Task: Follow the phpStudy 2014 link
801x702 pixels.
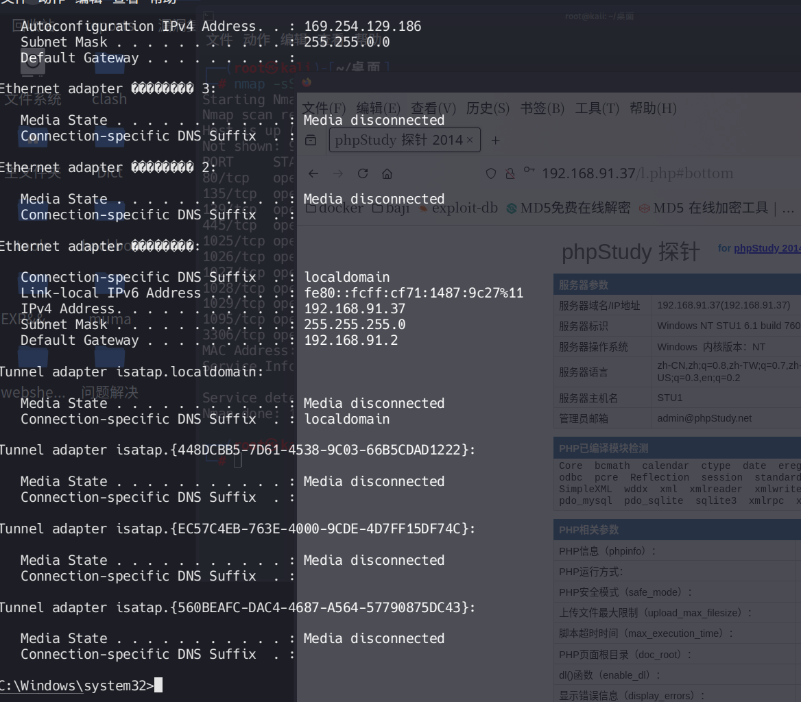Action: pos(767,248)
